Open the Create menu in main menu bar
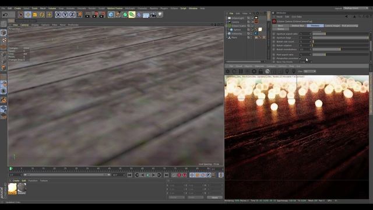Viewport: 373px width, 210px height. [17, 8]
